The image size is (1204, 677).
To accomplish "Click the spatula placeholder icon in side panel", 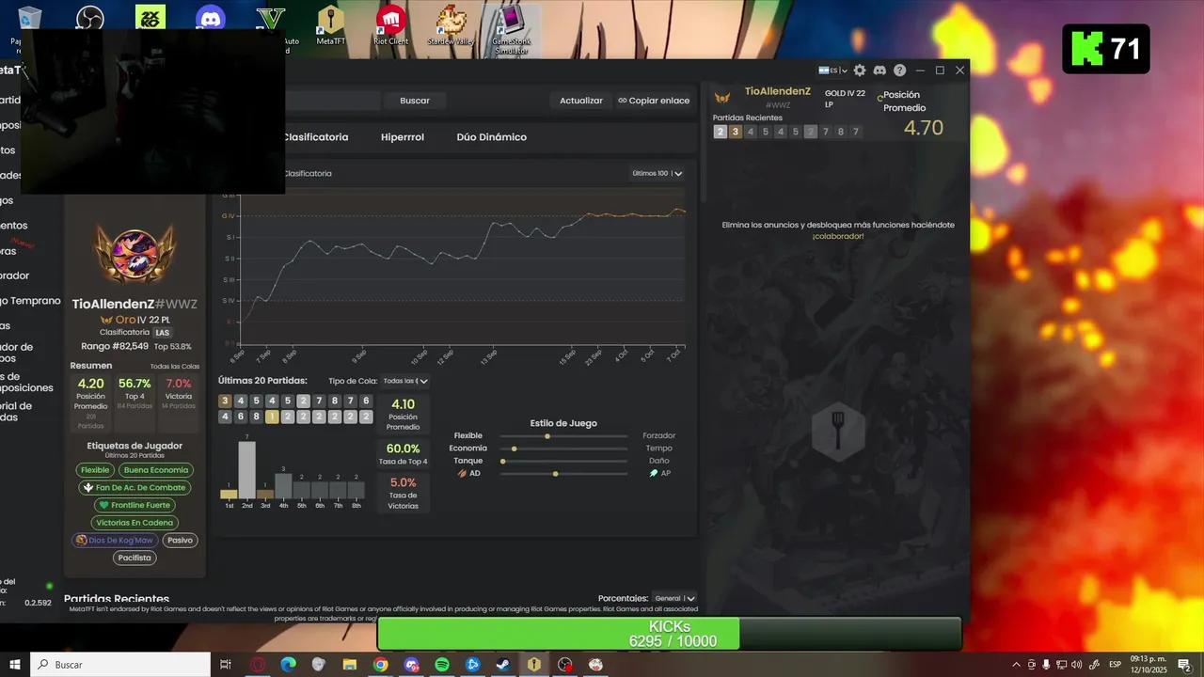I will pos(838,432).
